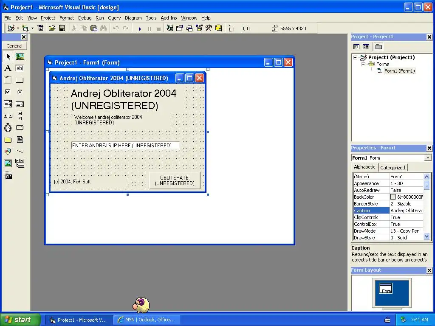Screen dimensions: 435x326
Task: Open the Properties Window toolbar icon
Action: pos(180,28)
